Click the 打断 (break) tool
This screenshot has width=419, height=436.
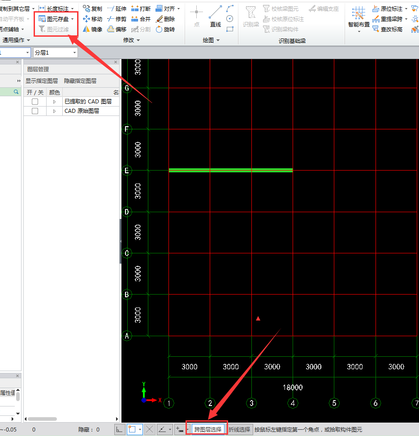pyautogui.click(x=141, y=9)
